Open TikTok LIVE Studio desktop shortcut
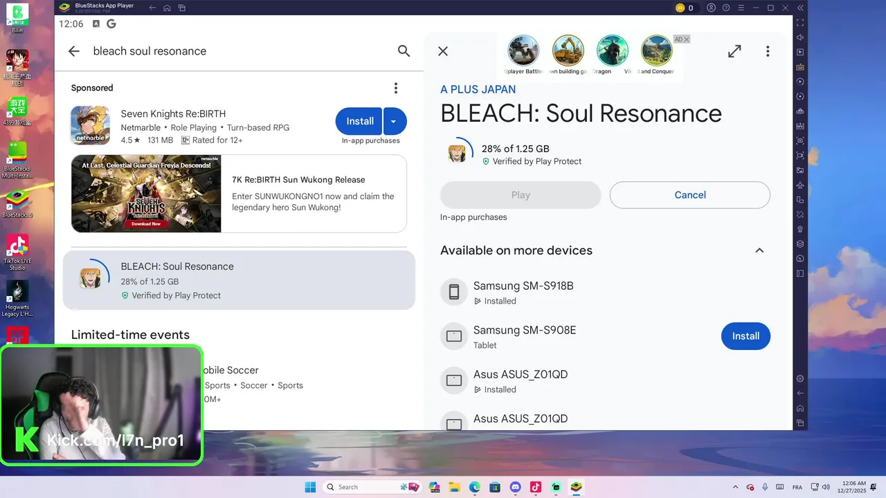886x498 pixels. coord(17,252)
